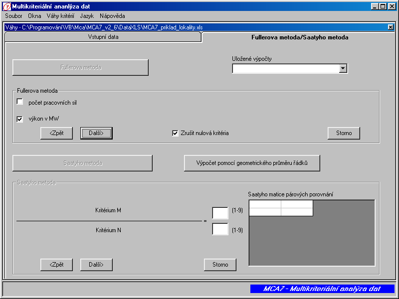Open the Okna menu
399x299 pixels.
[34, 16]
